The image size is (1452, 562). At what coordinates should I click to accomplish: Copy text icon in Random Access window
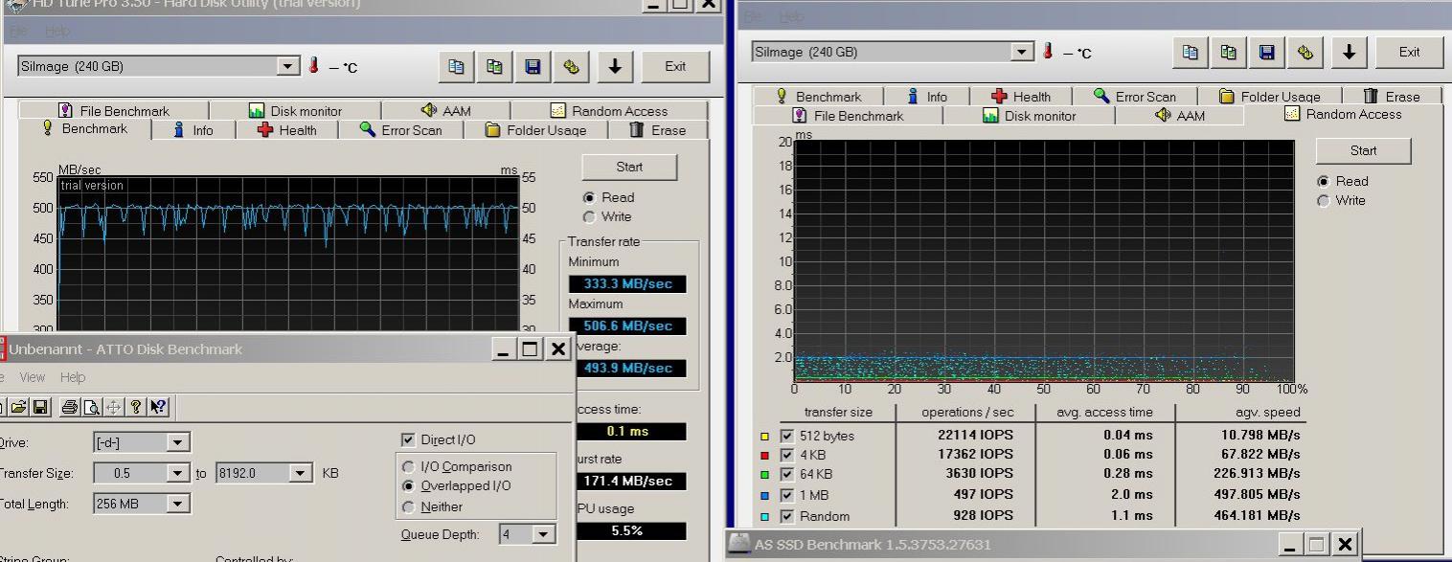pos(1191,52)
